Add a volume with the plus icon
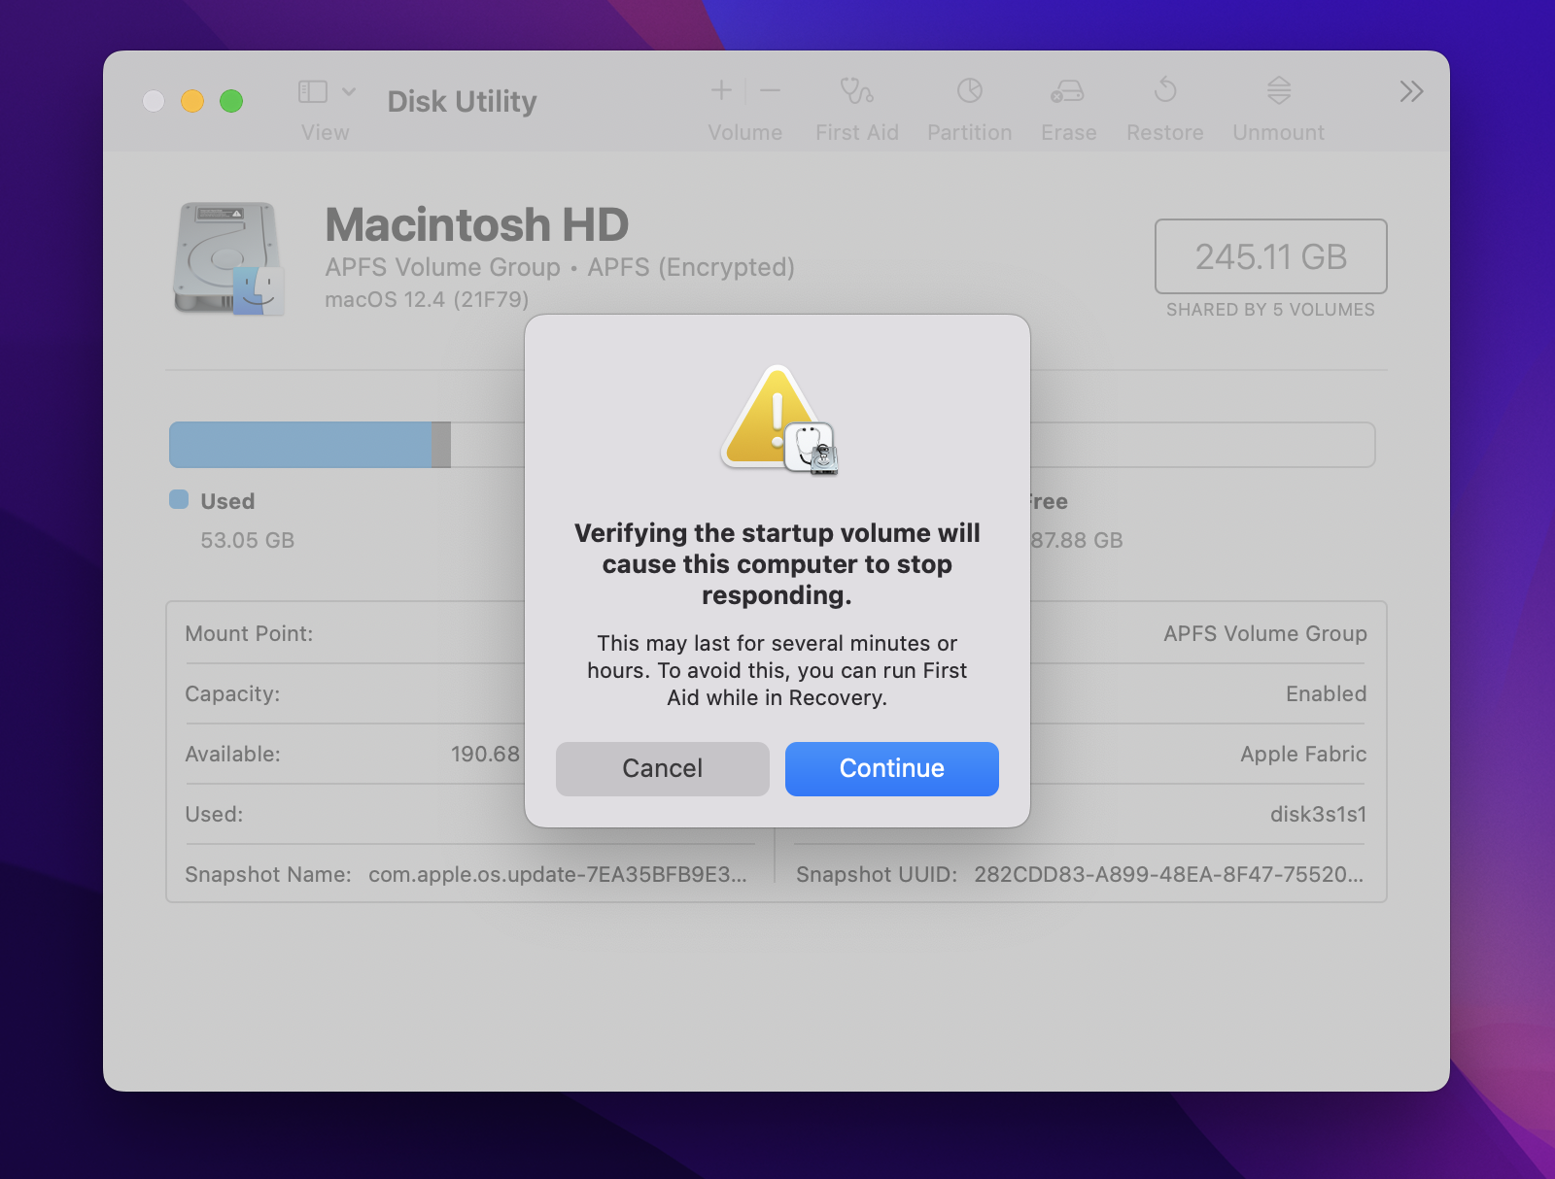Image resolution: width=1555 pixels, height=1179 pixels. pos(721,90)
